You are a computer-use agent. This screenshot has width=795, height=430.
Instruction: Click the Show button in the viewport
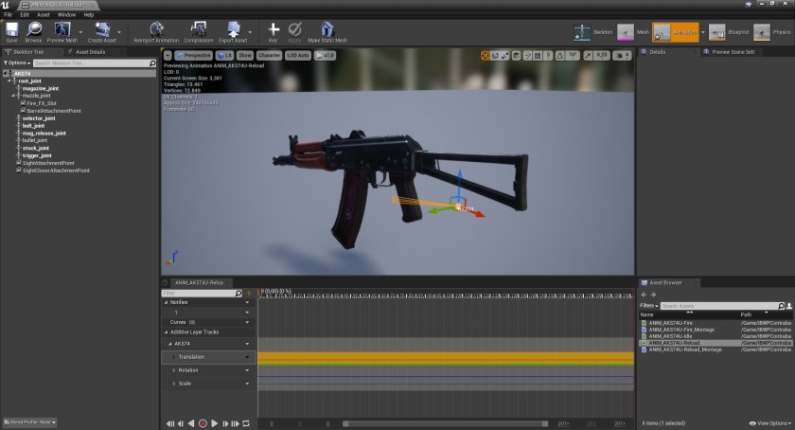coord(244,56)
